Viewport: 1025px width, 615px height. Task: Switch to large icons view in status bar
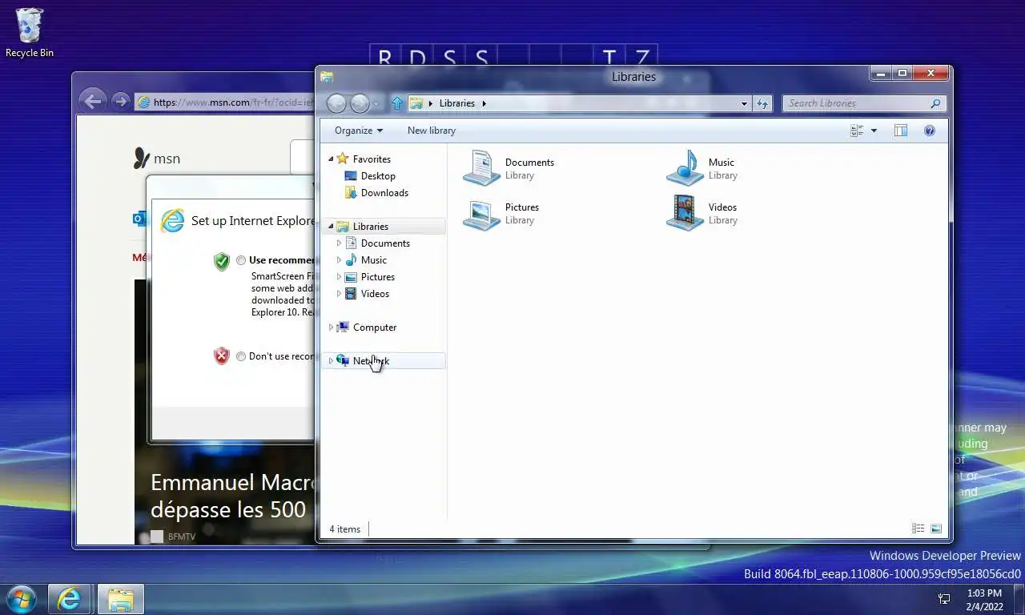(936, 529)
